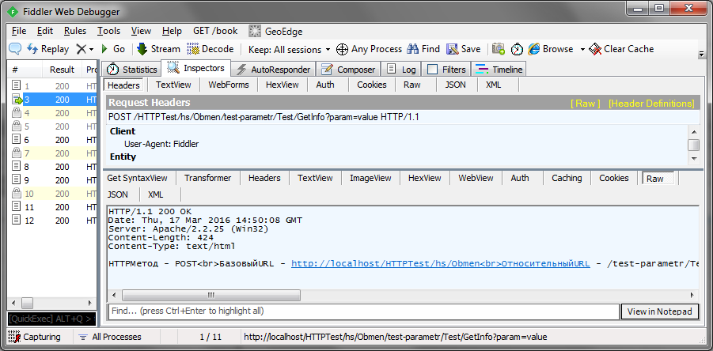Switch to the Log tab
The width and height of the screenshot is (713, 351).
click(x=401, y=70)
